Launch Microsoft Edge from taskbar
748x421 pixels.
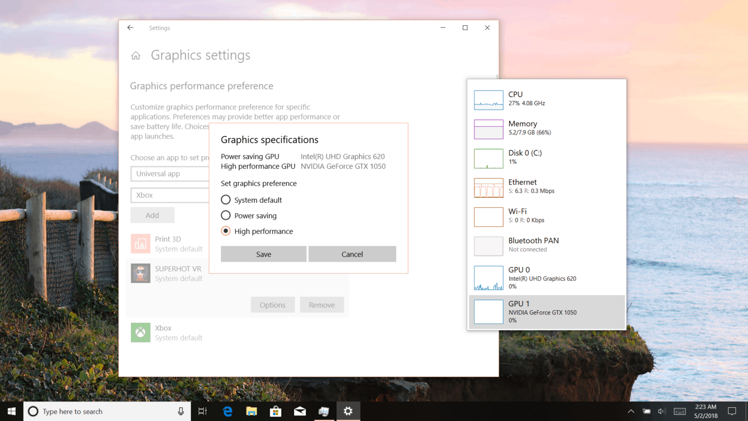[x=227, y=411]
